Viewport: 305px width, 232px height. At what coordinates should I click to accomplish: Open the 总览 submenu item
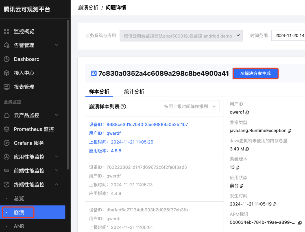[x=19, y=198]
